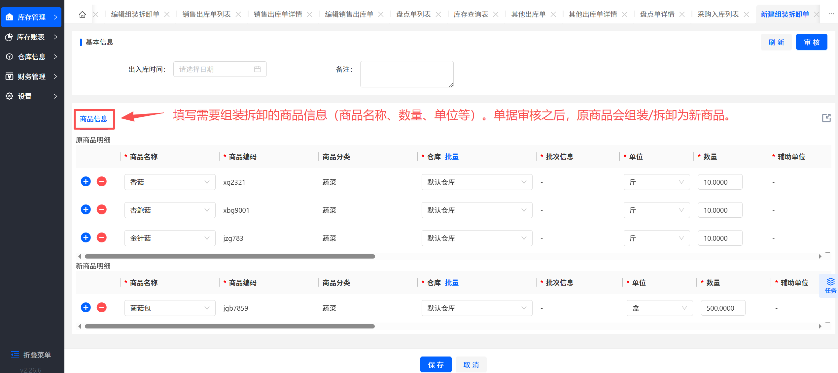Click the 原商品明细 horizontal scrollbar
The width and height of the screenshot is (838, 373).
230,256
